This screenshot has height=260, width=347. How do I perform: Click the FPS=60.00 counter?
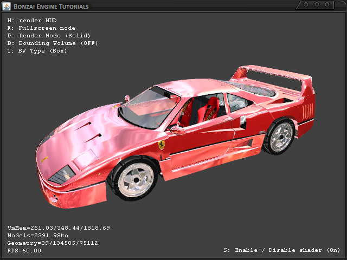24,250
